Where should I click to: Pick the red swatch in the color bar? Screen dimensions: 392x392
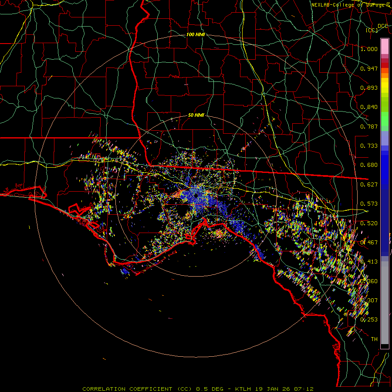pos(385,65)
